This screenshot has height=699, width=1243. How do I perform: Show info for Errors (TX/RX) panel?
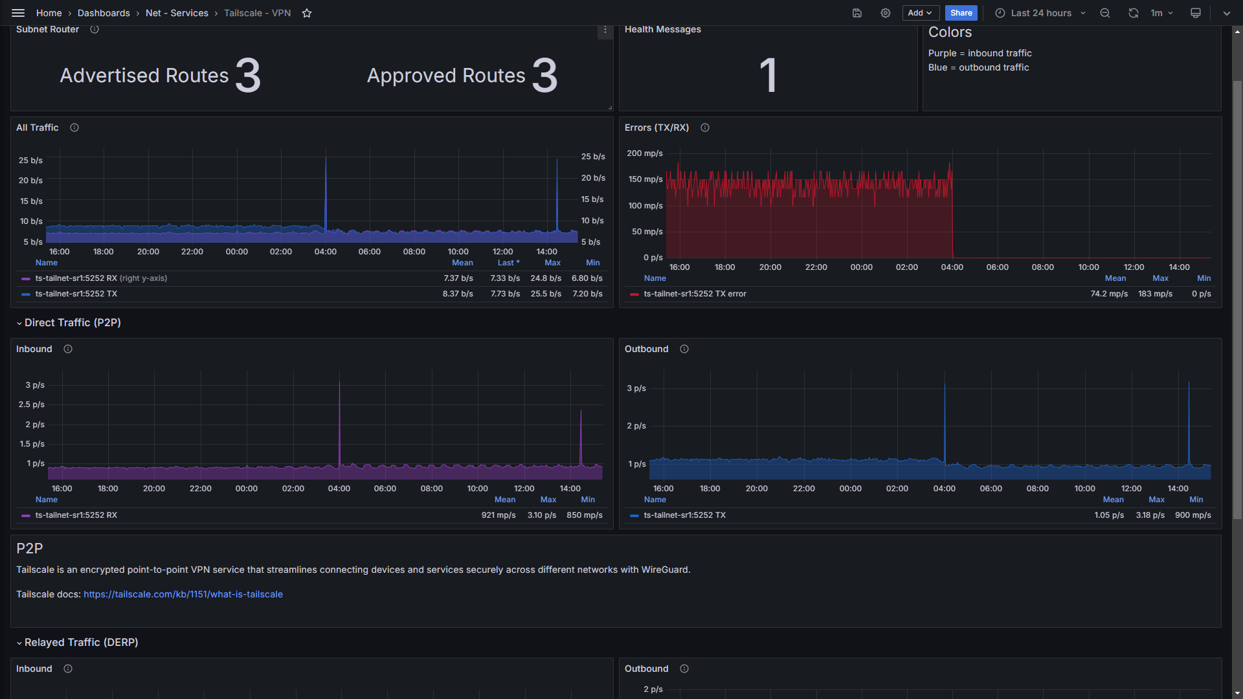coord(705,128)
